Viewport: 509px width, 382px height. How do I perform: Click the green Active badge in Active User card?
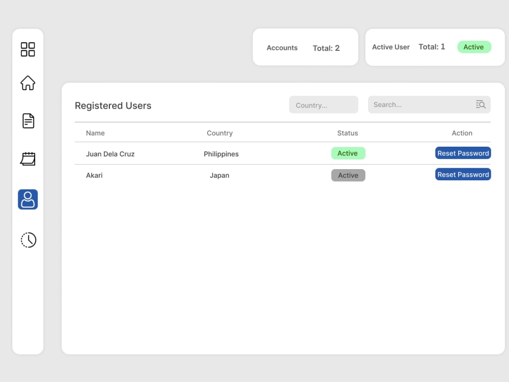pos(474,47)
